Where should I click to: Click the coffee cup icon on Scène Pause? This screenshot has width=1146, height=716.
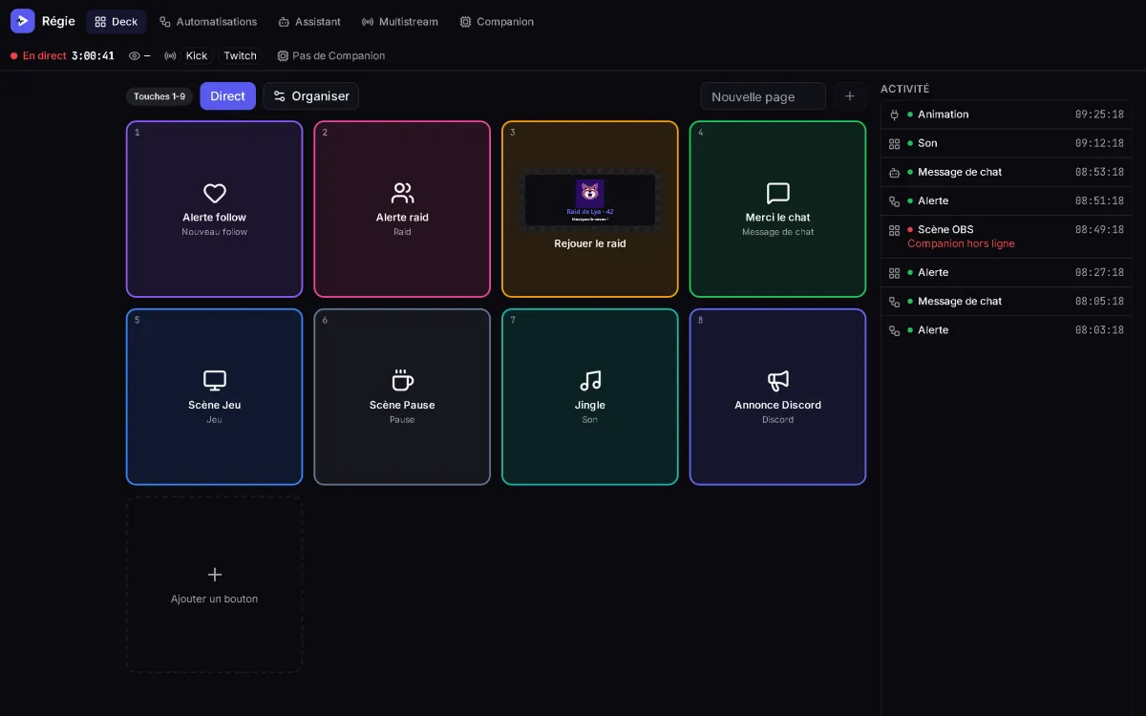[x=402, y=381]
